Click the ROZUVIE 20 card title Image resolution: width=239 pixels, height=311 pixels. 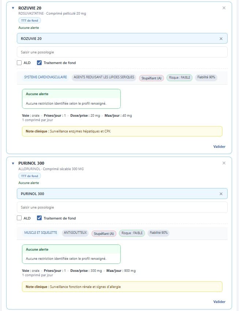30,8
